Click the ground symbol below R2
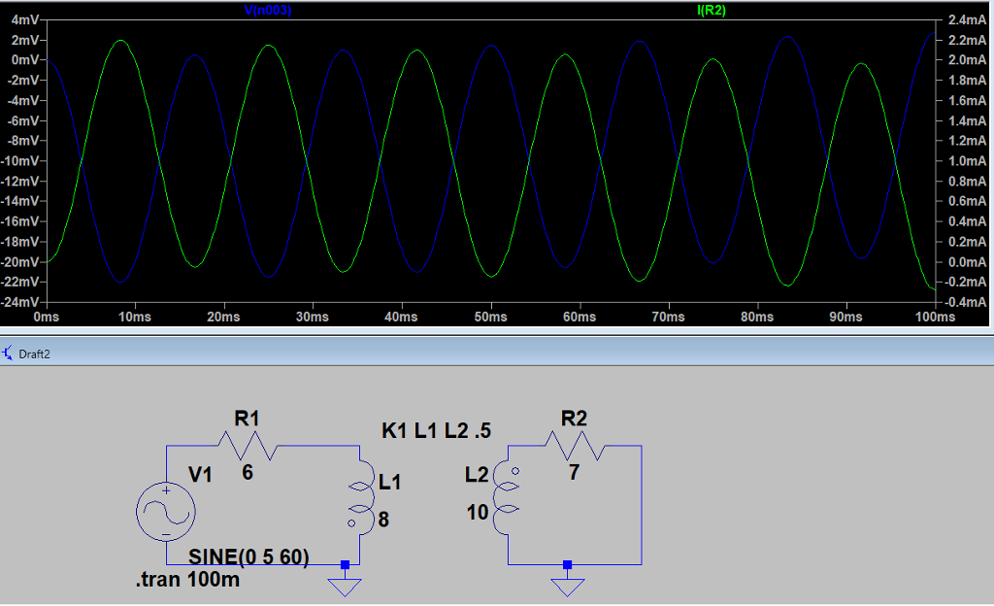Image resolution: width=994 pixels, height=606 pixels. coord(568,586)
